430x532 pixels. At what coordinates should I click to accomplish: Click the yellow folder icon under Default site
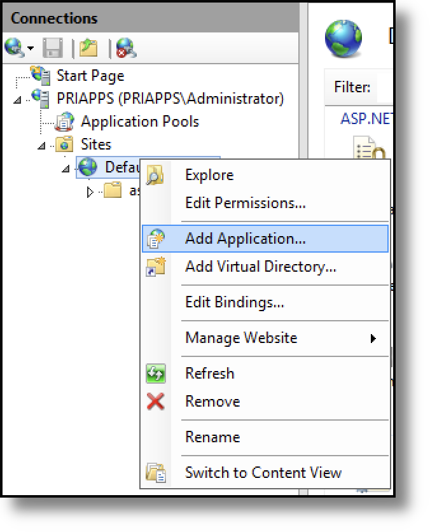pos(113,190)
